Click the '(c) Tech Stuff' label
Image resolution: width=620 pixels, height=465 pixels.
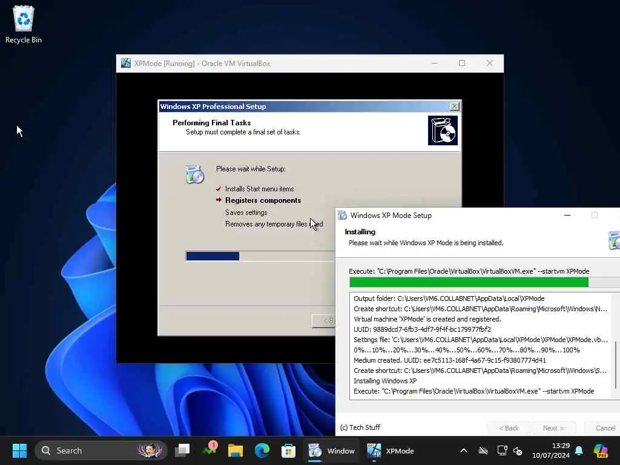[360, 427]
